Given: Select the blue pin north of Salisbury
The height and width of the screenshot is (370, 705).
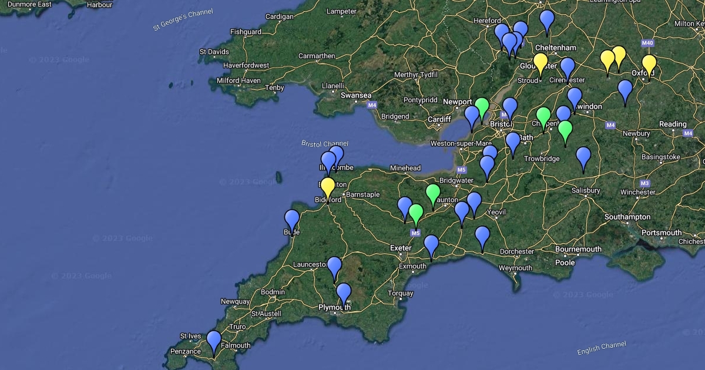Looking at the screenshot, I should (583, 157).
